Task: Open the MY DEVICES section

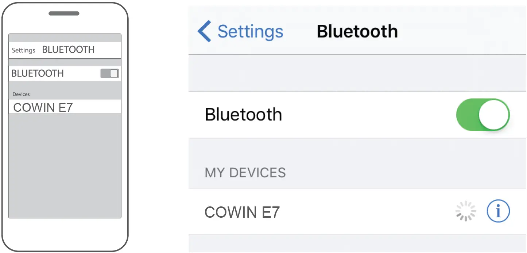Action: [x=245, y=173]
